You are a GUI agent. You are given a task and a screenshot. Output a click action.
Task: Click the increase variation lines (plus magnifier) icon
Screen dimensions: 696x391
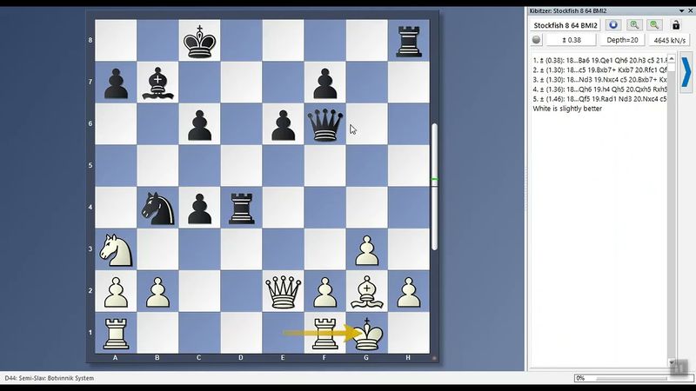click(x=635, y=25)
